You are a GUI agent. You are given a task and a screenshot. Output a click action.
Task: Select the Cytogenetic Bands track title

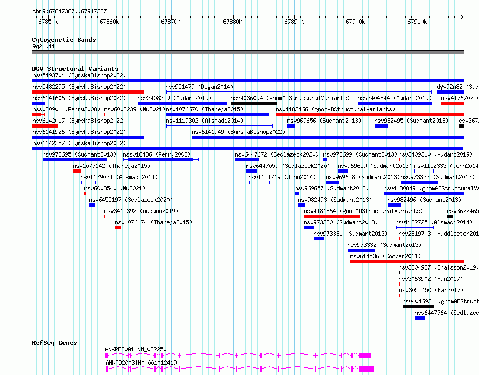click(x=64, y=40)
